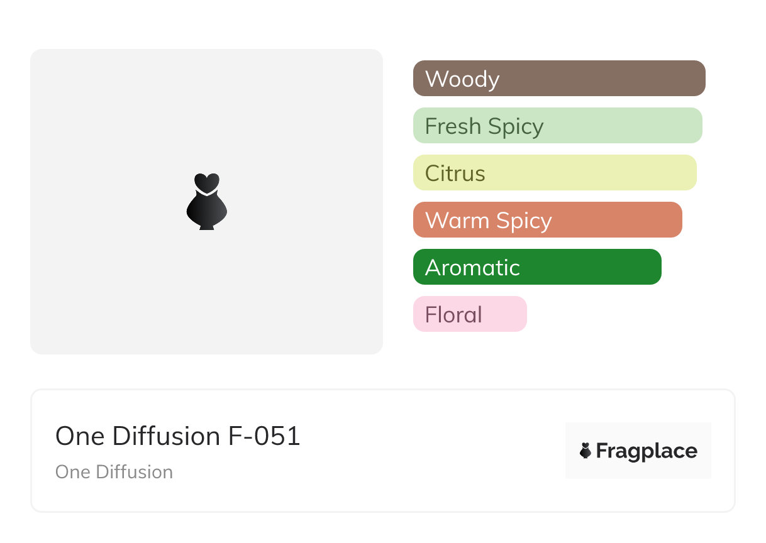Image resolution: width=766 pixels, height=543 pixels.
Task: Click the gray One Diffusion brand subtitle
Action: pos(114,472)
